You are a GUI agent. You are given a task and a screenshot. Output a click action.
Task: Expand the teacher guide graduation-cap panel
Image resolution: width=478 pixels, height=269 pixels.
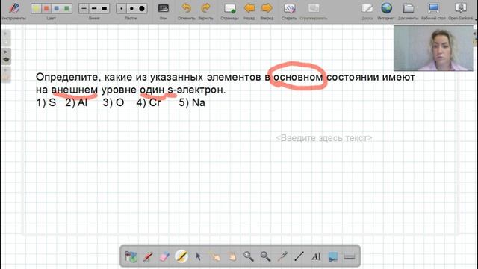(6, 57)
